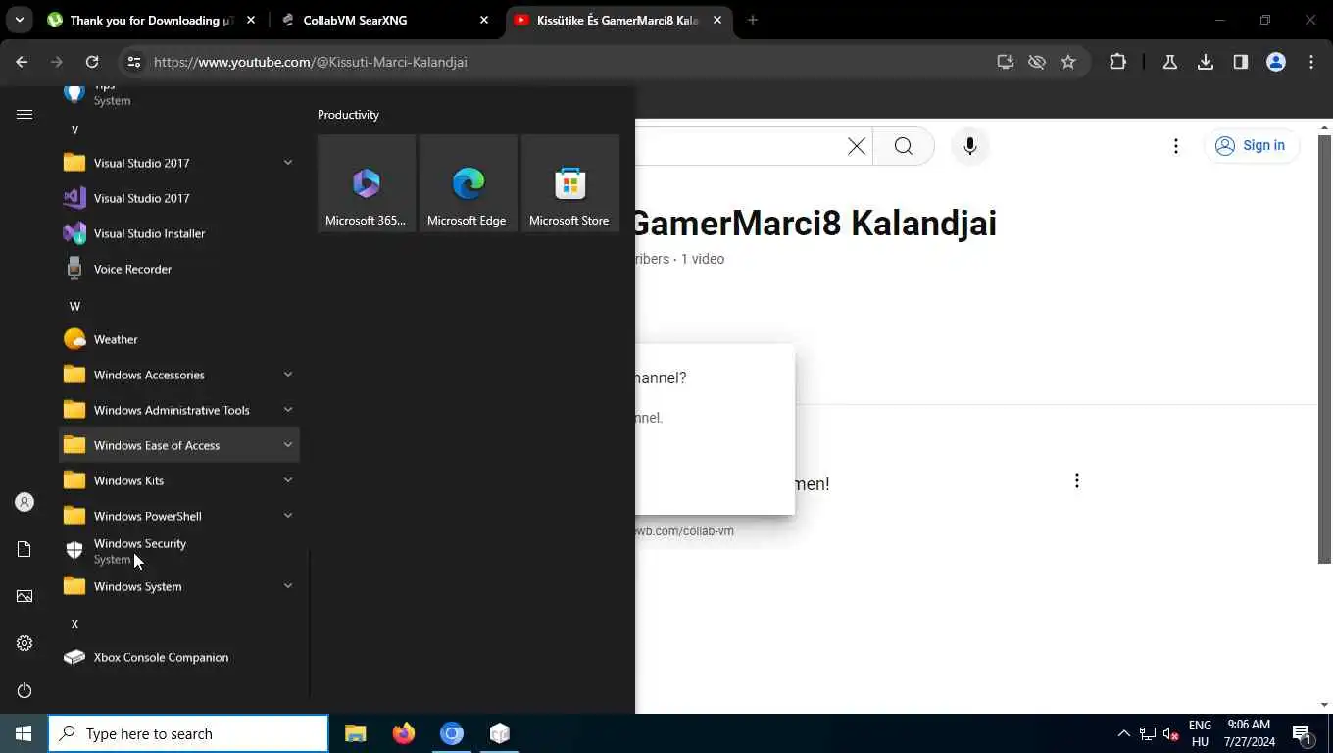Open Chrome profile avatar
The image size is (1333, 753).
tap(1276, 62)
